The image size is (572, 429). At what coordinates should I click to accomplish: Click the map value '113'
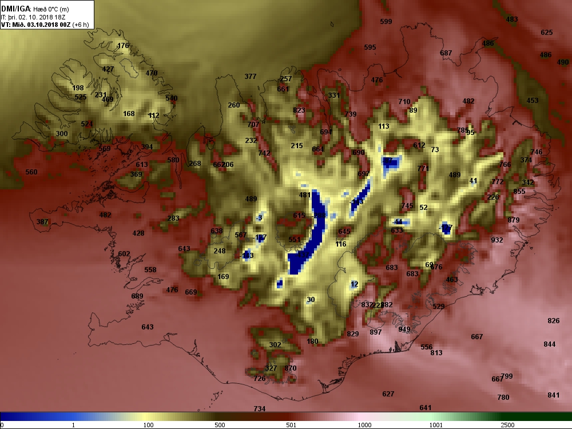(x=383, y=126)
